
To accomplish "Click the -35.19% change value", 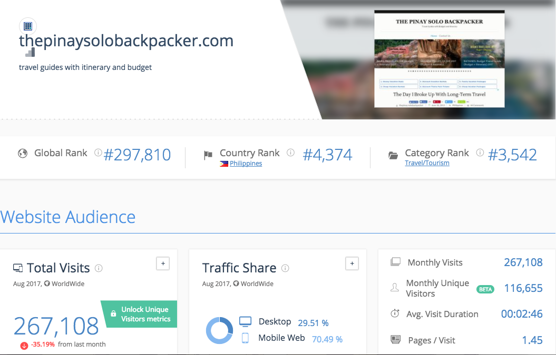I will [43, 344].
